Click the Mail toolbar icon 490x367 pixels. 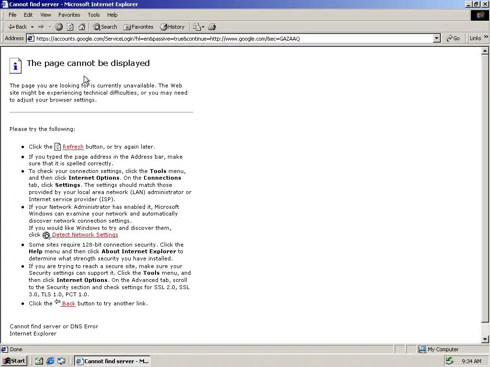pyautogui.click(x=197, y=27)
